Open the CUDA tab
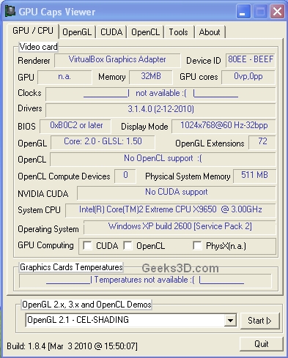 tap(111, 32)
